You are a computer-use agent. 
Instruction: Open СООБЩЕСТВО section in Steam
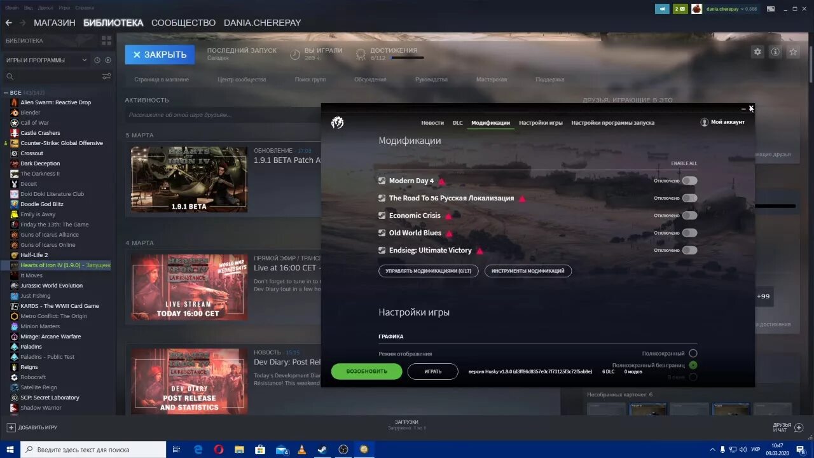pyautogui.click(x=184, y=23)
